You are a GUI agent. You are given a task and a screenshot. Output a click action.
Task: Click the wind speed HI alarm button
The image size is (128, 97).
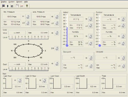pyautogui.click(x=57, y=33)
